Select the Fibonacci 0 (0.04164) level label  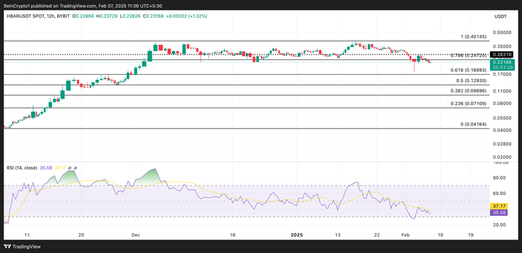tap(473, 124)
